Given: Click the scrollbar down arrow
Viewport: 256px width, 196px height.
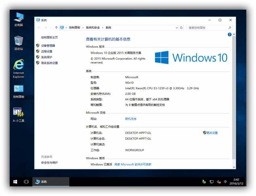Looking at the screenshot, I should (234, 167).
